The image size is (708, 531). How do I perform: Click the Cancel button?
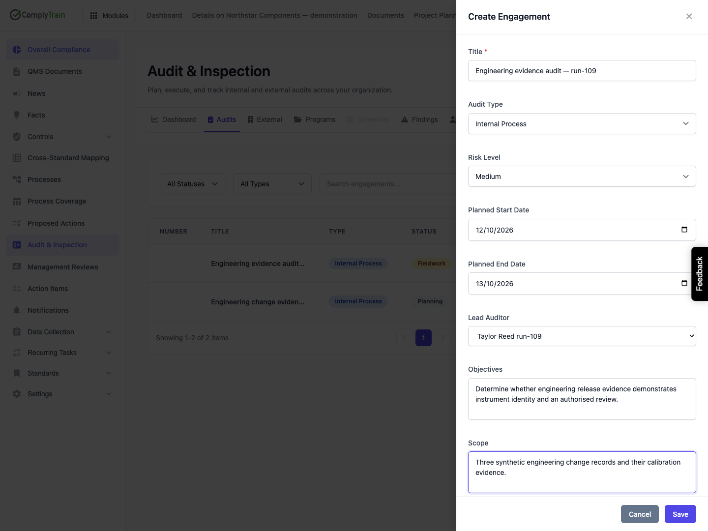tap(640, 514)
